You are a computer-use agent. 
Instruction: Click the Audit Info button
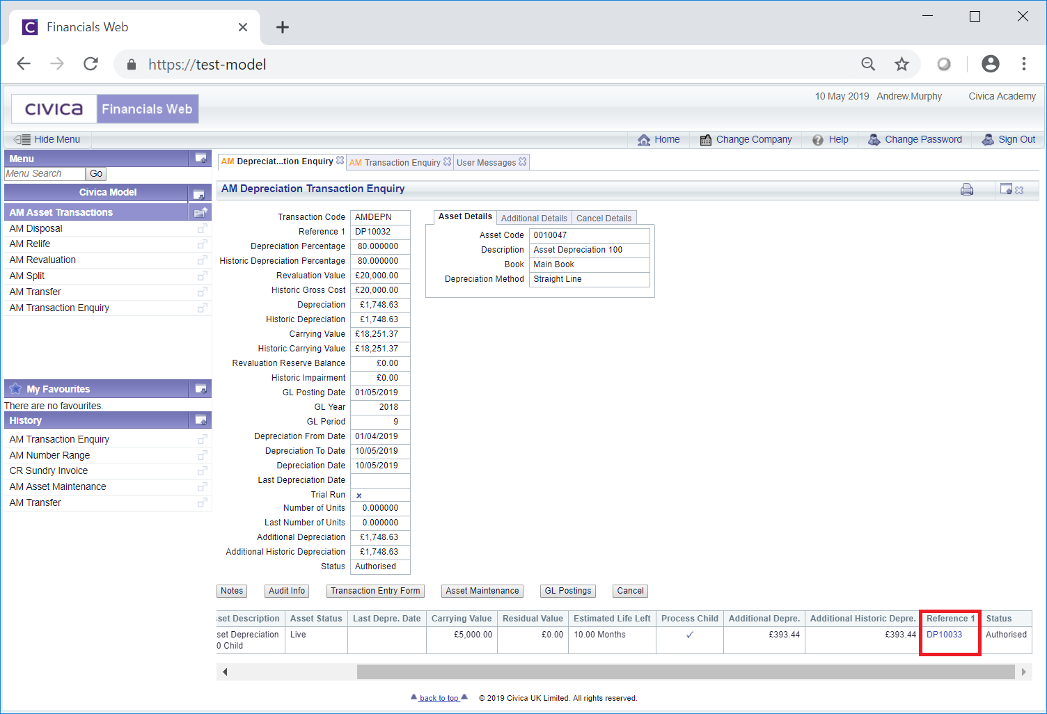pos(287,591)
